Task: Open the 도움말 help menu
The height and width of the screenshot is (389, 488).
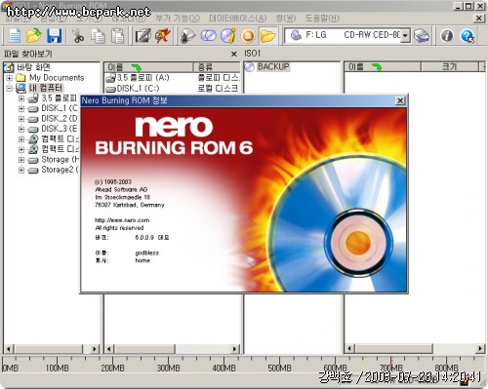Action: click(322, 19)
